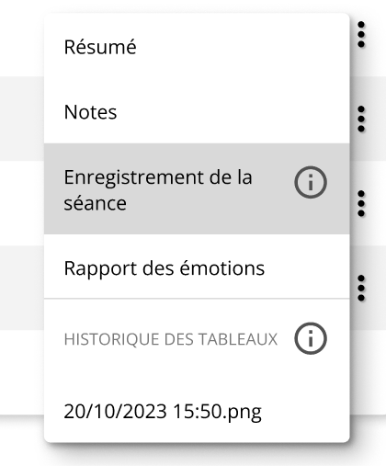Click the HISTORIQUE DES TABLEAUX section header
The image size is (386, 466).
[x=171, y=339]
